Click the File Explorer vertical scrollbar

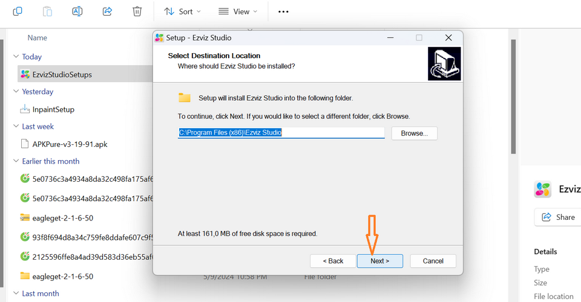(513, 97)
